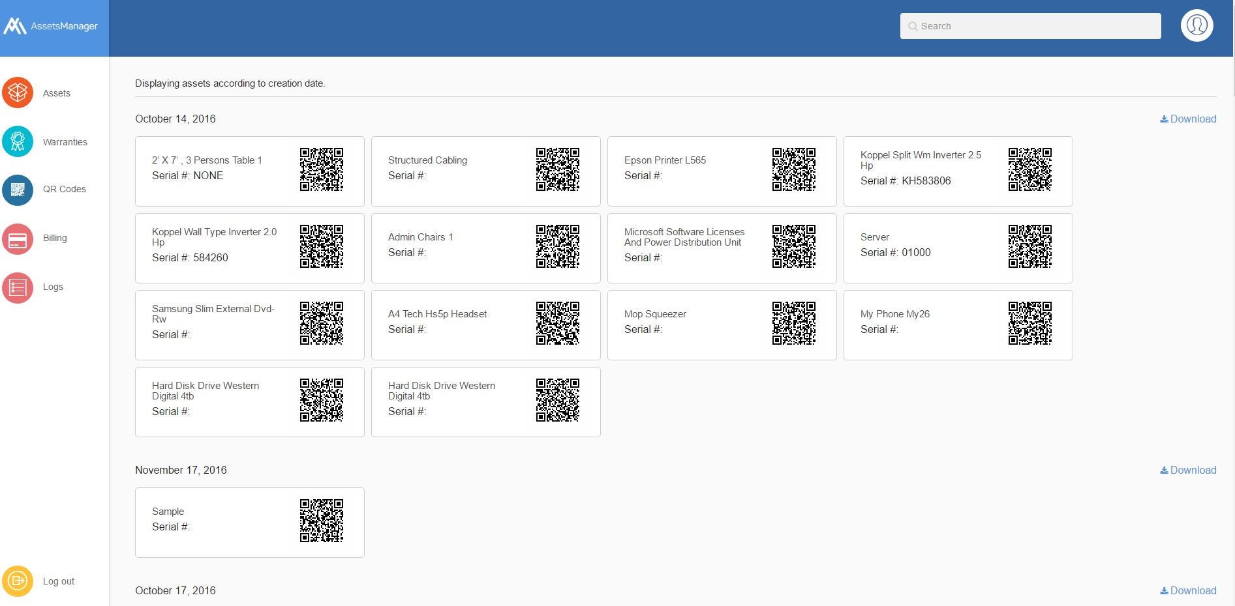
Task: Click the Download link beside November 17, 2016
Action: (x=1193, y=470)
